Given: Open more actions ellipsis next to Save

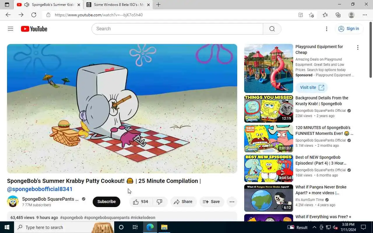Looking at the screenshot, I should click(232, 202).
